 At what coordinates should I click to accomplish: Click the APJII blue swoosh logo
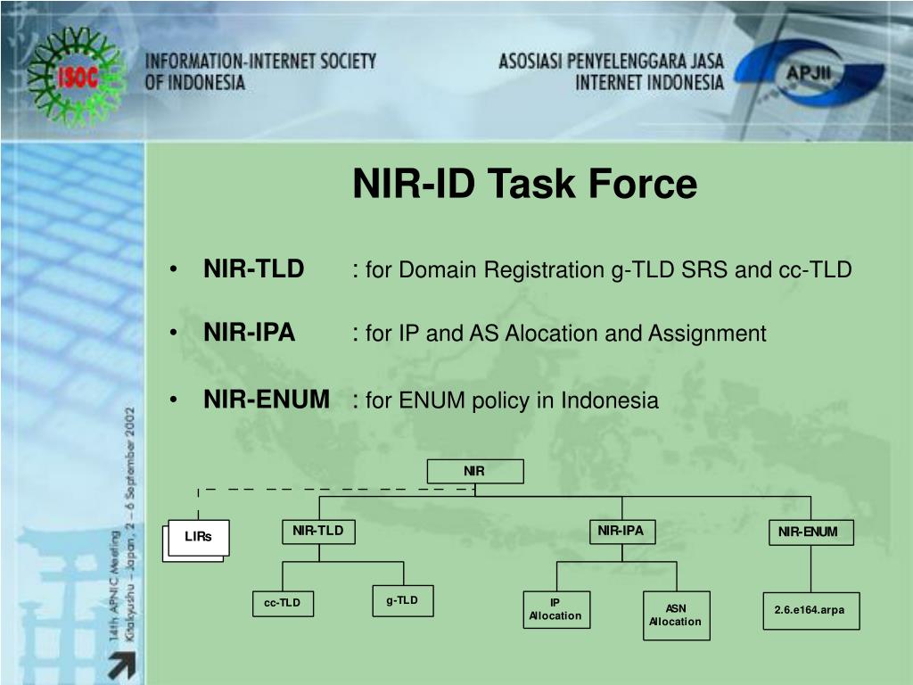pos(808,74)
